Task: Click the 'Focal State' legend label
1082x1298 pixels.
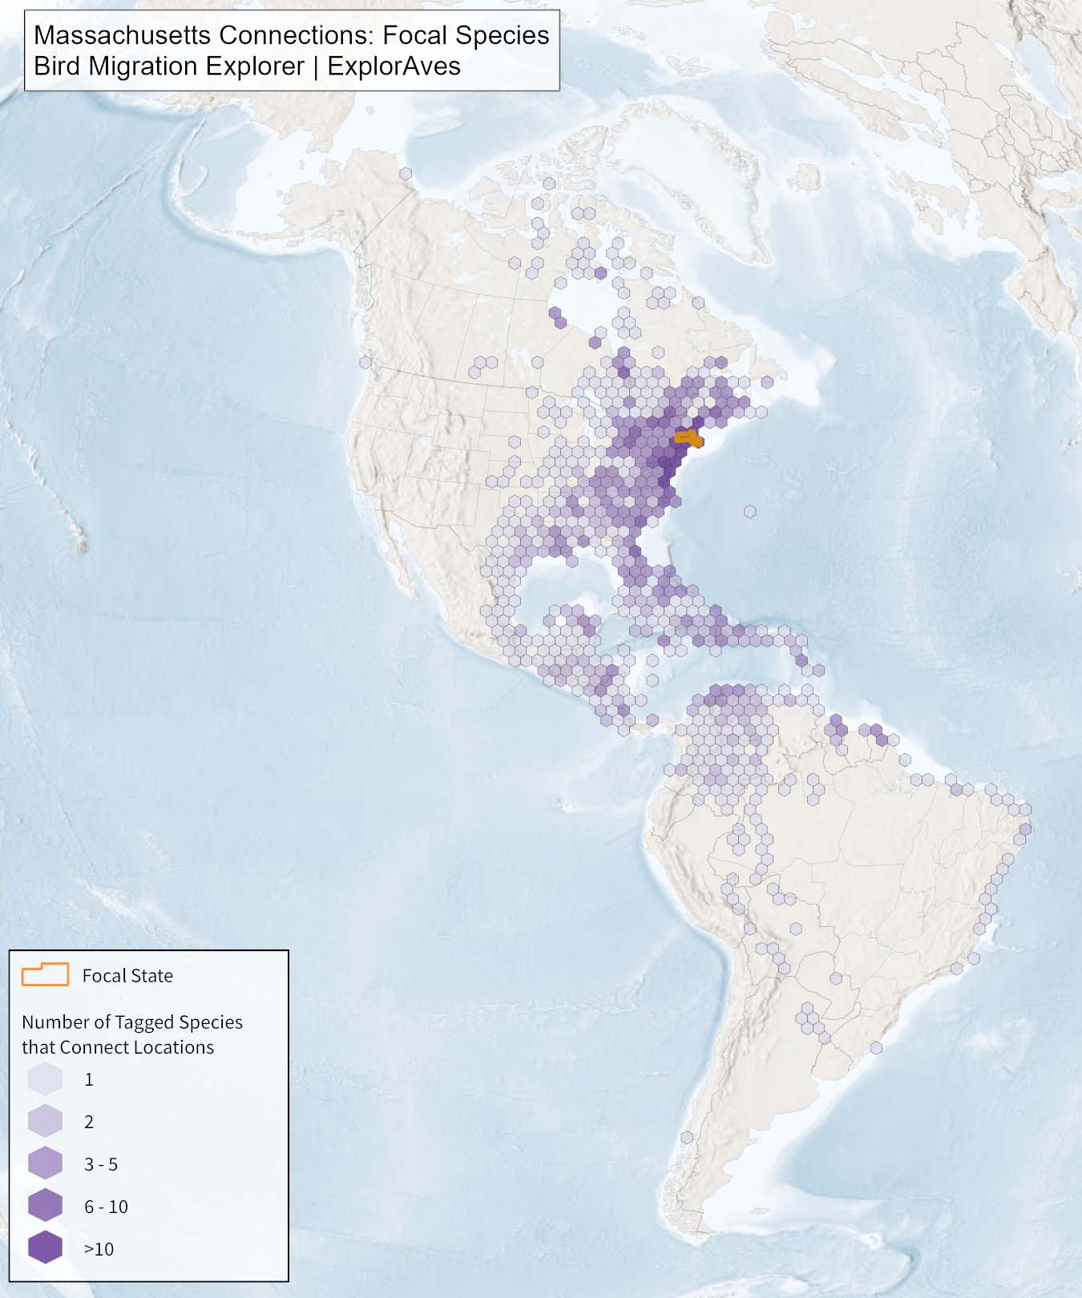Action: click(127, 975)
